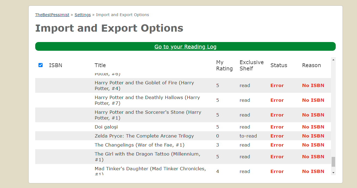Click The Girl with the Dragon Tattoo title
357x188 pixels.
[x=147, y=157]
